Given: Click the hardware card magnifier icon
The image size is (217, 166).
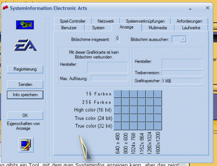Looking at the screenshot, I should (x=25, y=25).
